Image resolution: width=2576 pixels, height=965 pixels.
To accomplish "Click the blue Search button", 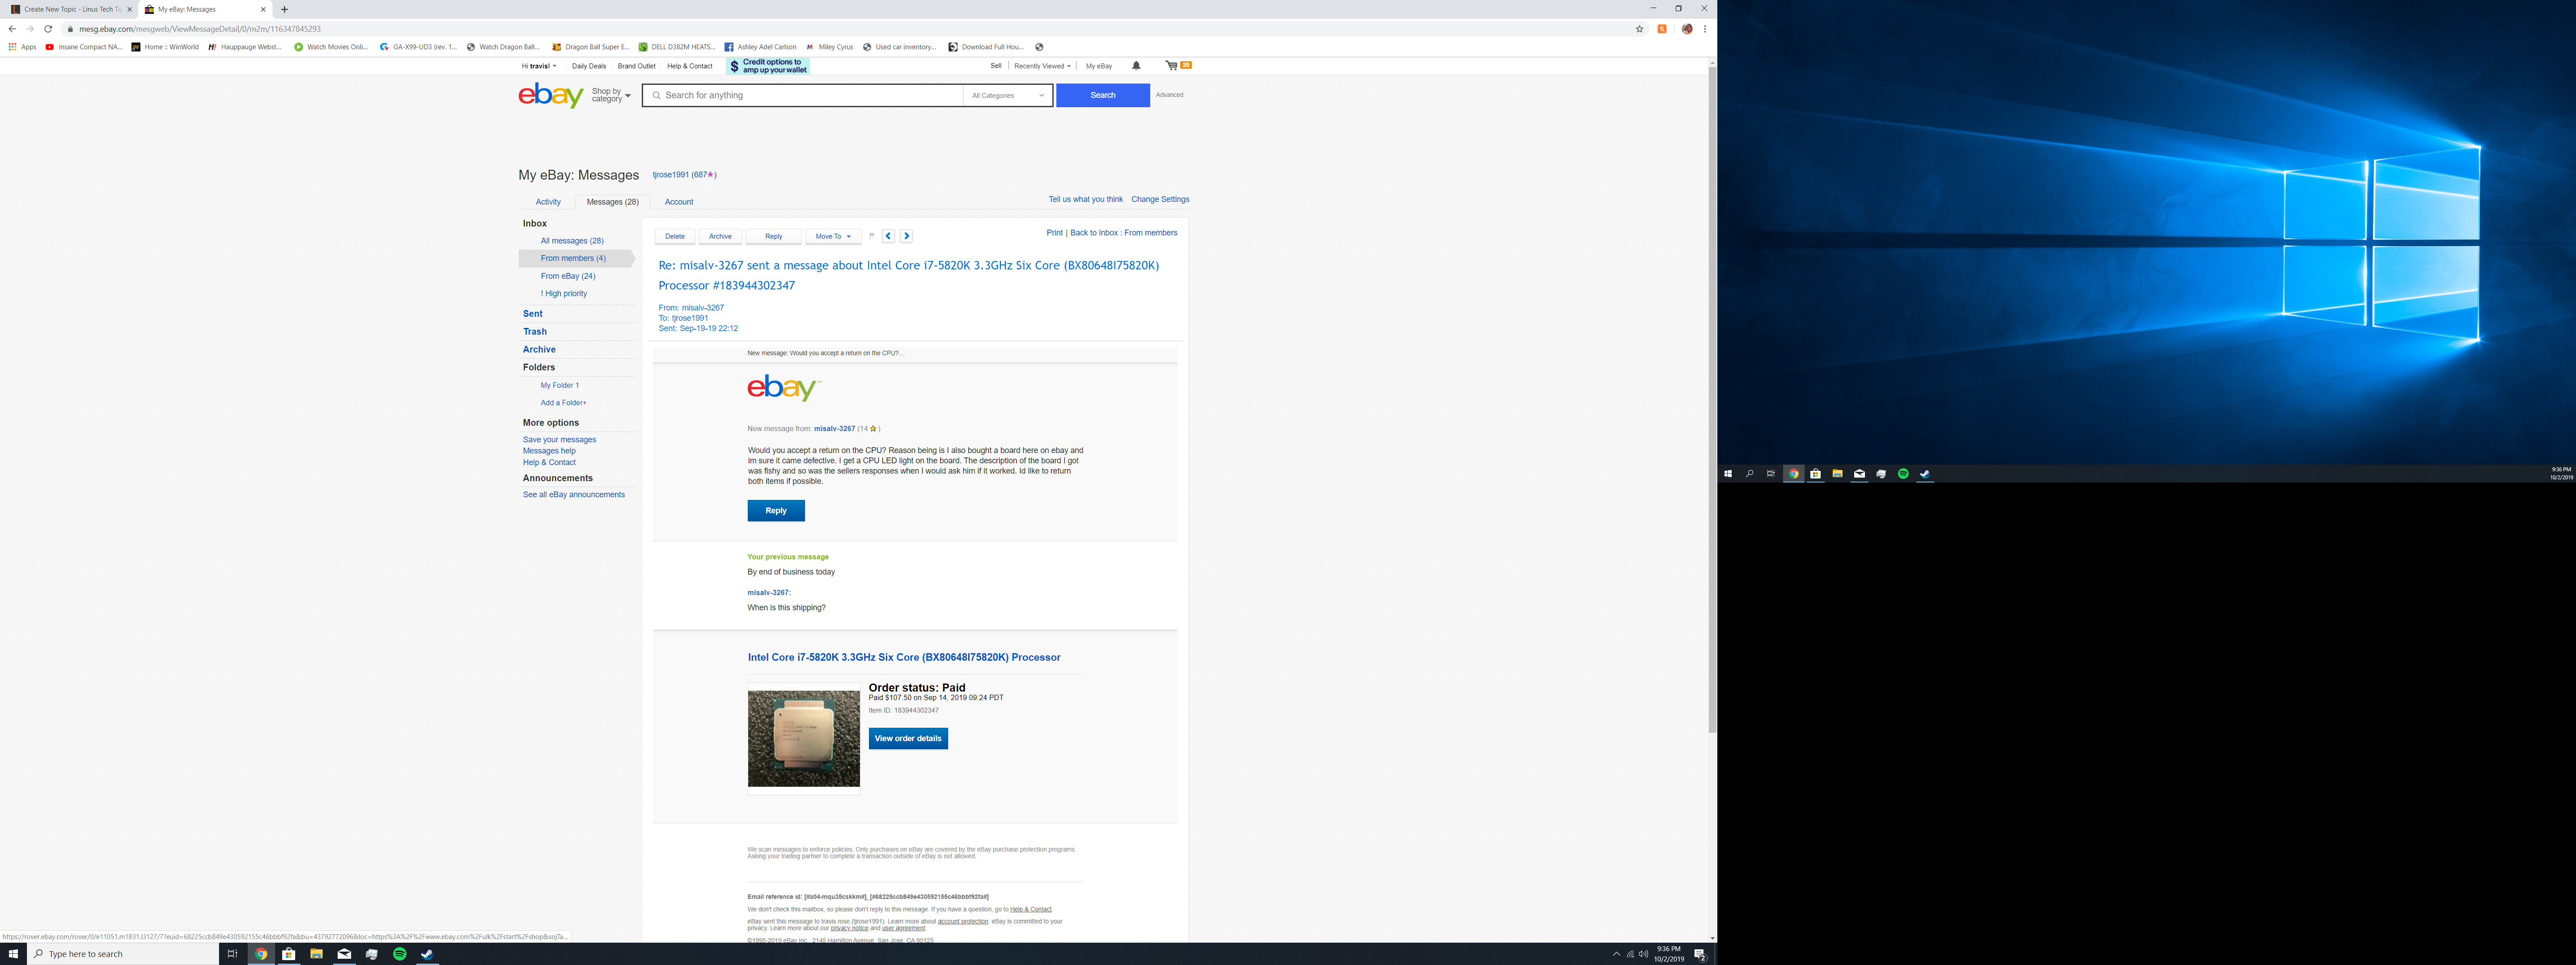I will (x=1103, y=95).
